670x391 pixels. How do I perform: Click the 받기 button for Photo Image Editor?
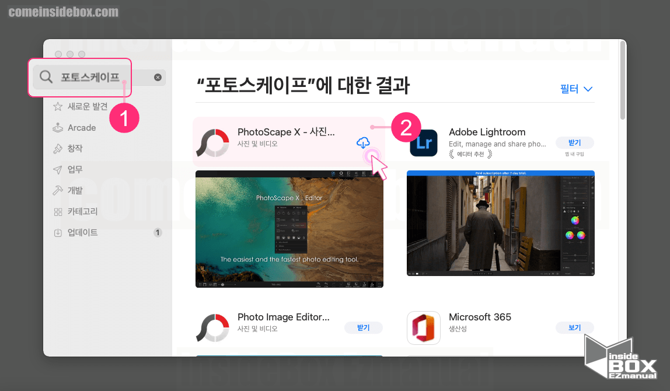coord(363,328)
